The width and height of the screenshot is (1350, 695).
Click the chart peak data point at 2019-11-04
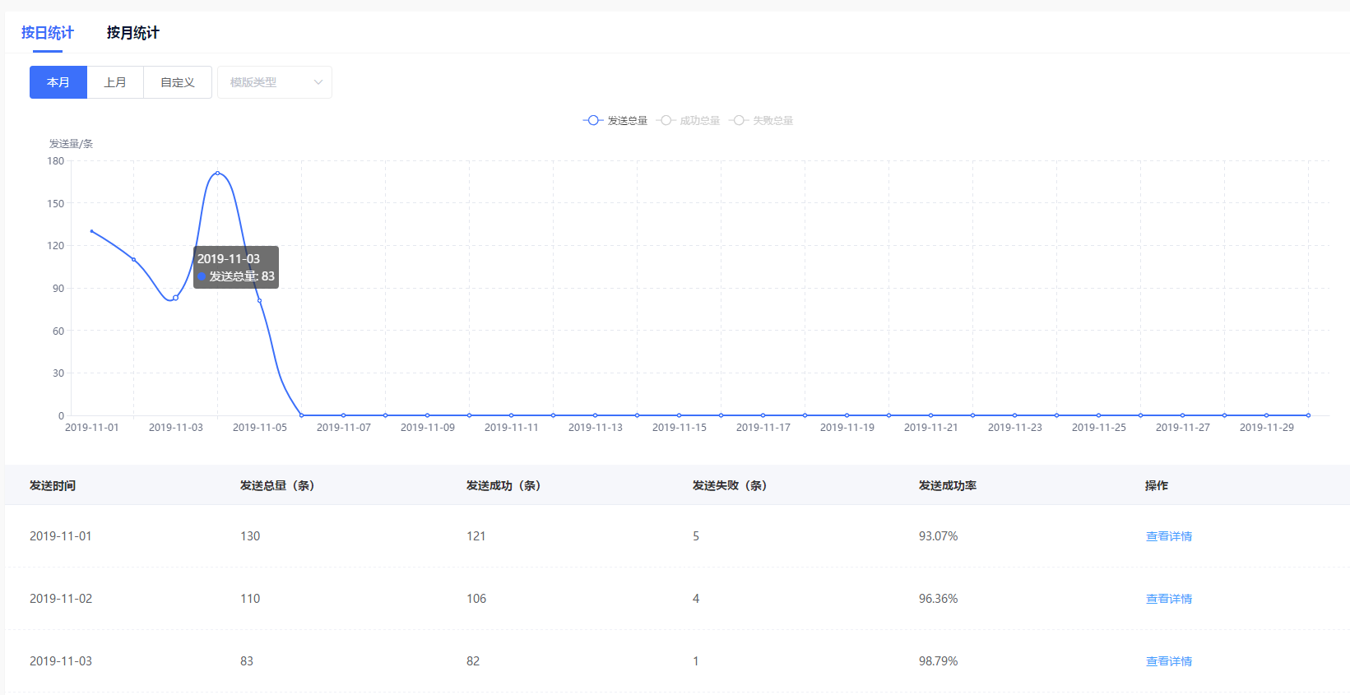[217, 173]
